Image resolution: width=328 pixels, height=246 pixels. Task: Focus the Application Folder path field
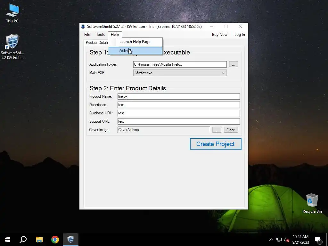pos(180,64)
